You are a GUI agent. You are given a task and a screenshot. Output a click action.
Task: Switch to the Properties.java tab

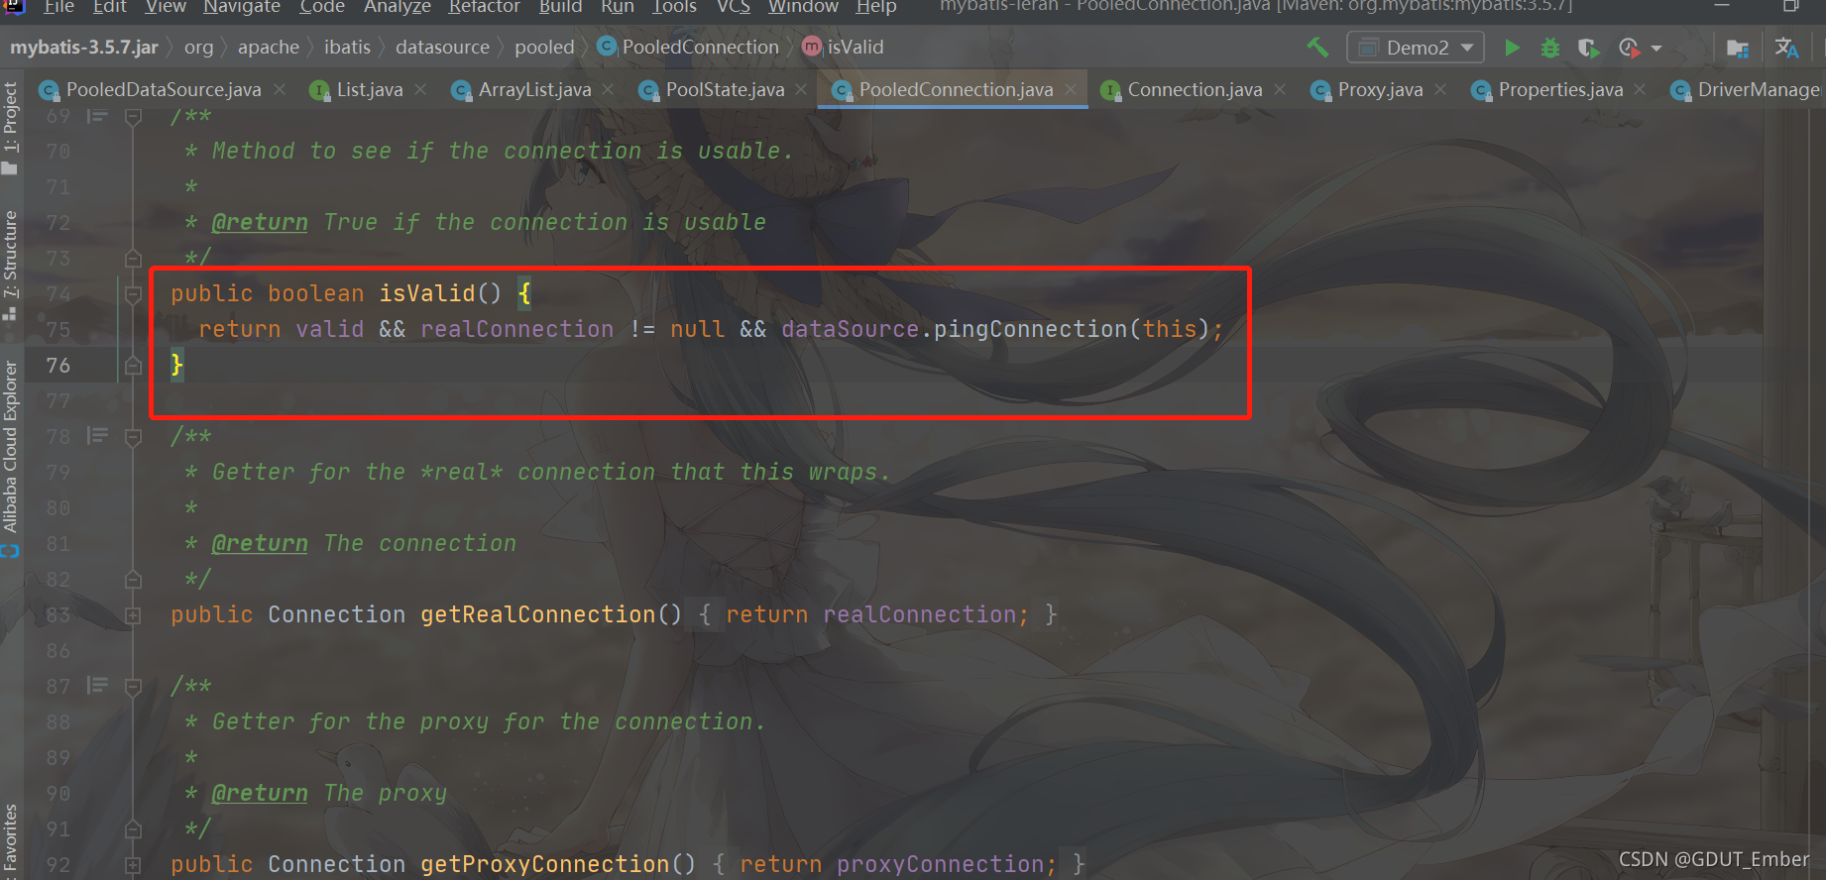pyautogui.click(x=1560, y=89)
